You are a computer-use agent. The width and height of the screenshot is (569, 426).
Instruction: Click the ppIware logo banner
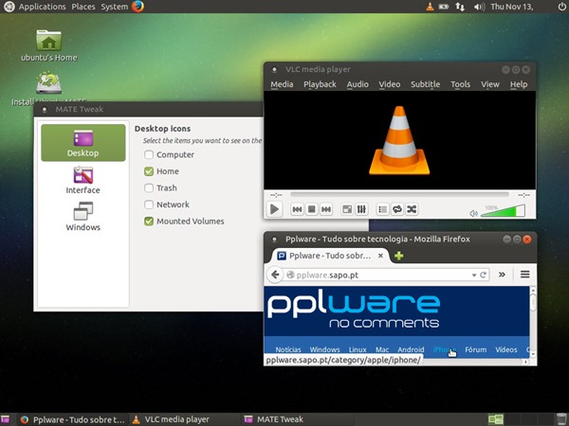click(x=353, y=311)
